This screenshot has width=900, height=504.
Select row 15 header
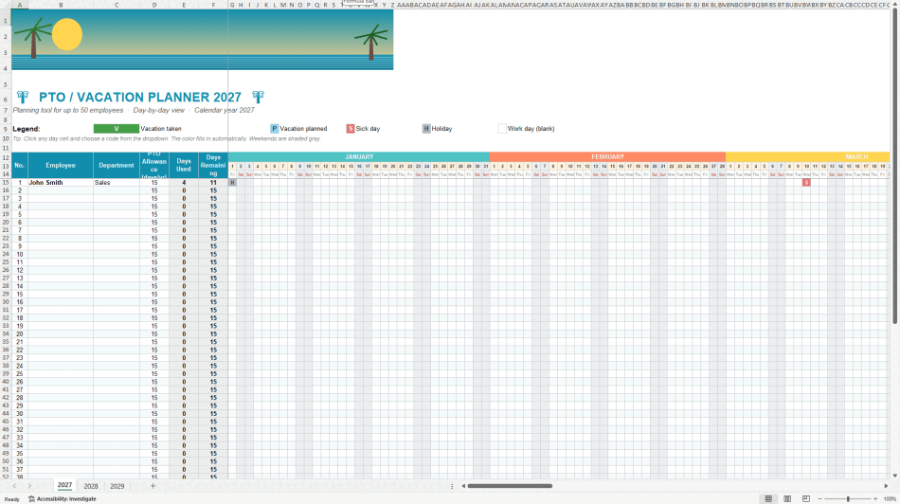click(x=5, y=183)
